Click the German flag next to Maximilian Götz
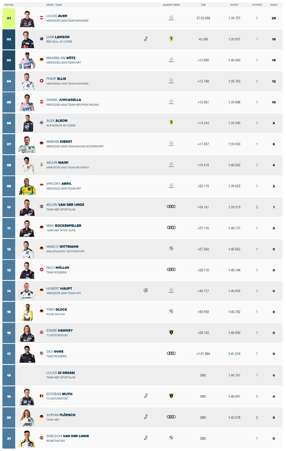 (x=42, y=60)
